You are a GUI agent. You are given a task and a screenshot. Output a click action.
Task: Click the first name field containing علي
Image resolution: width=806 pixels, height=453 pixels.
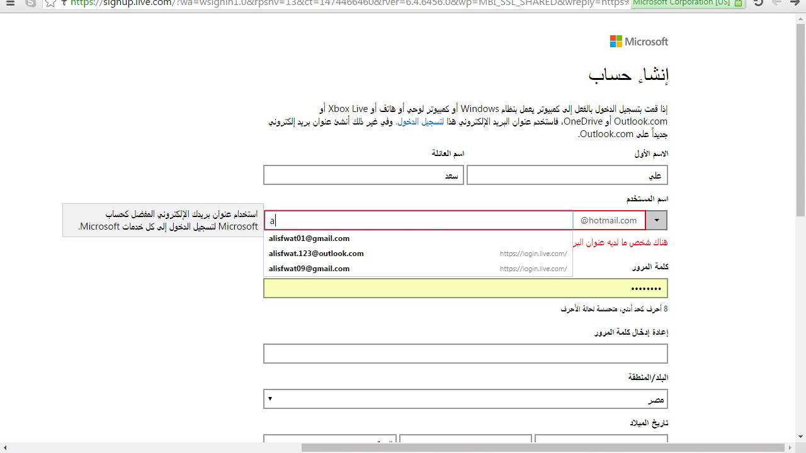(567, 175)
